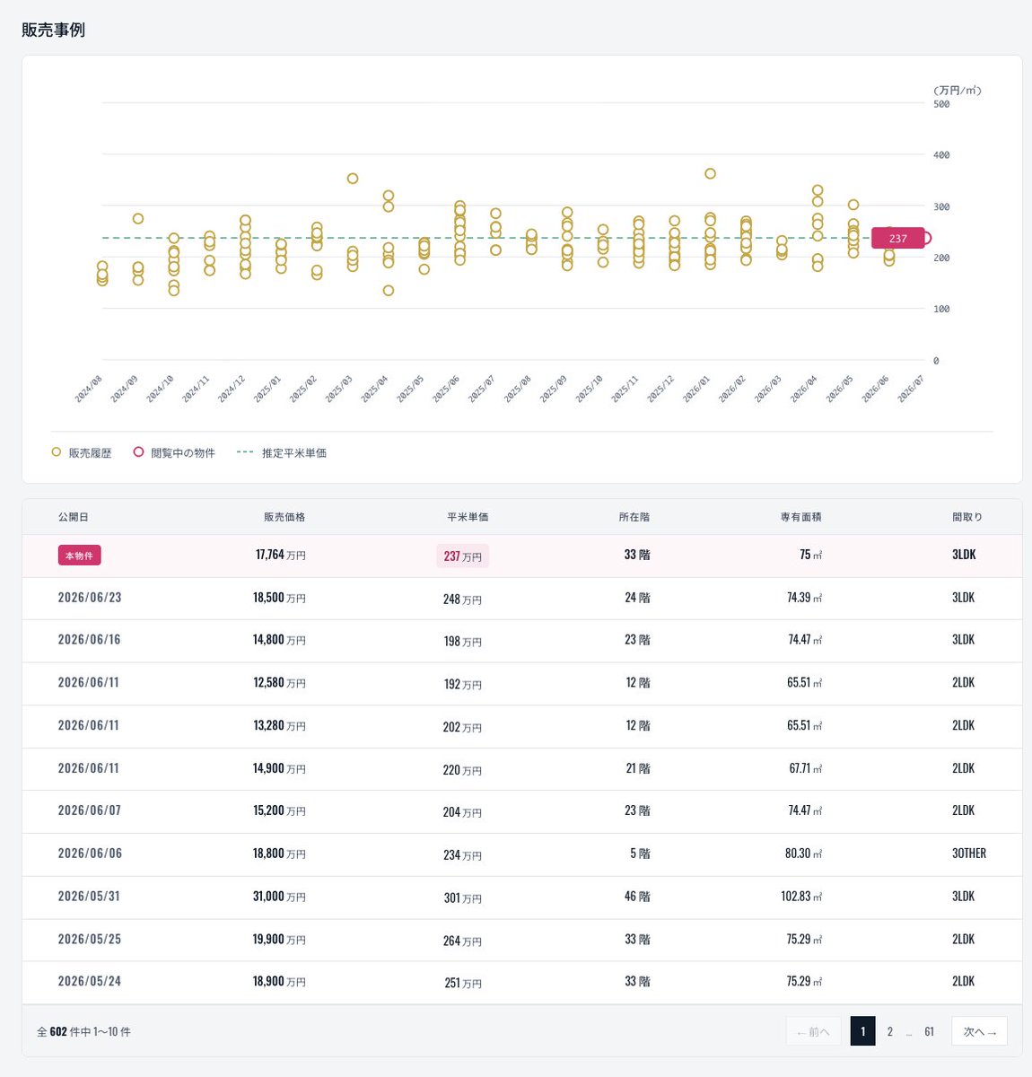Click the 18,500万円 sale price
The height and width of the screenshot is (1077, 1032).
pyautogui.click(x=279, y=598)
